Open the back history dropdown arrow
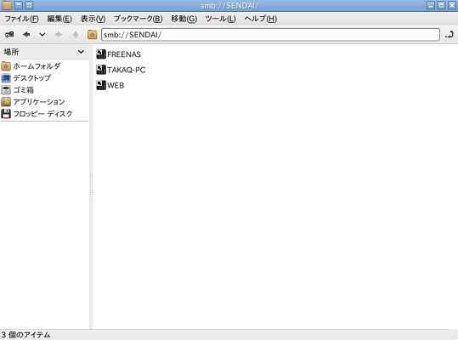 tap(42, 35)
